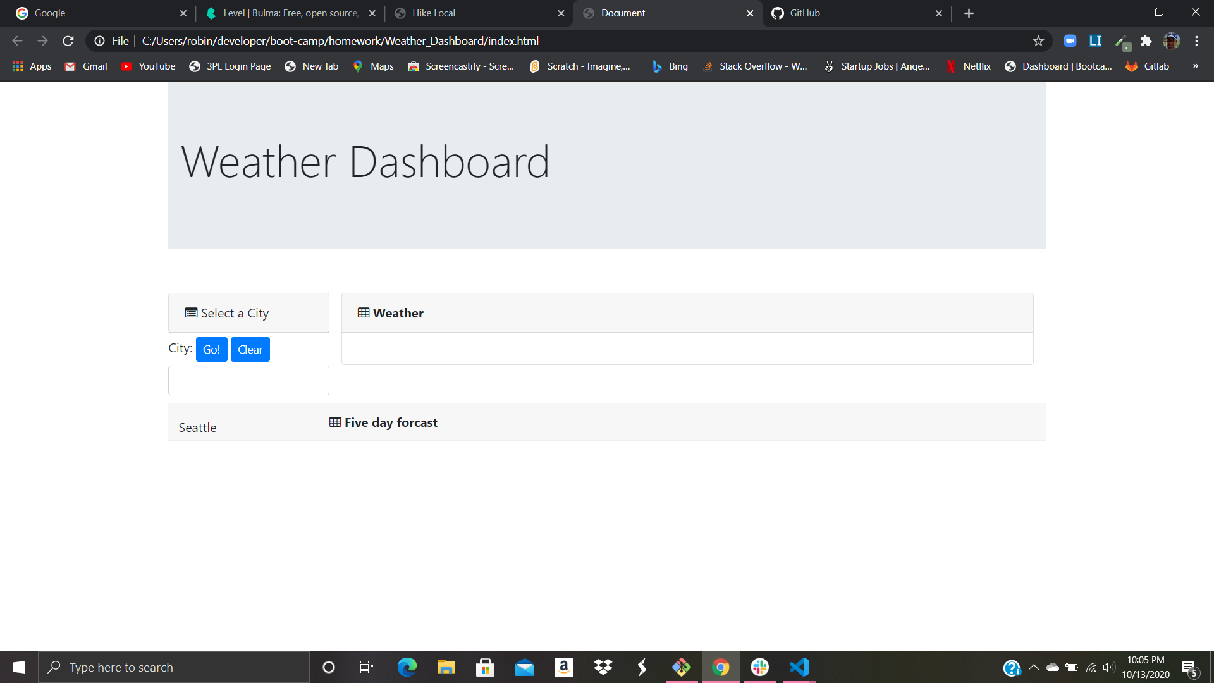The width and height of the screenshot is (1214, 683).
Task: Open the Zoom extension icon
Action: 1070,41
